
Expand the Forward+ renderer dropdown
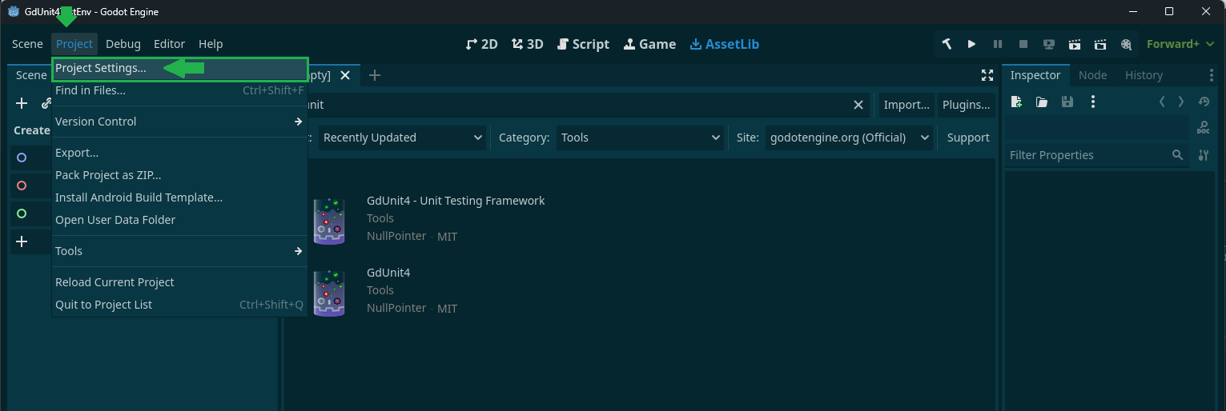[1180, 44]
